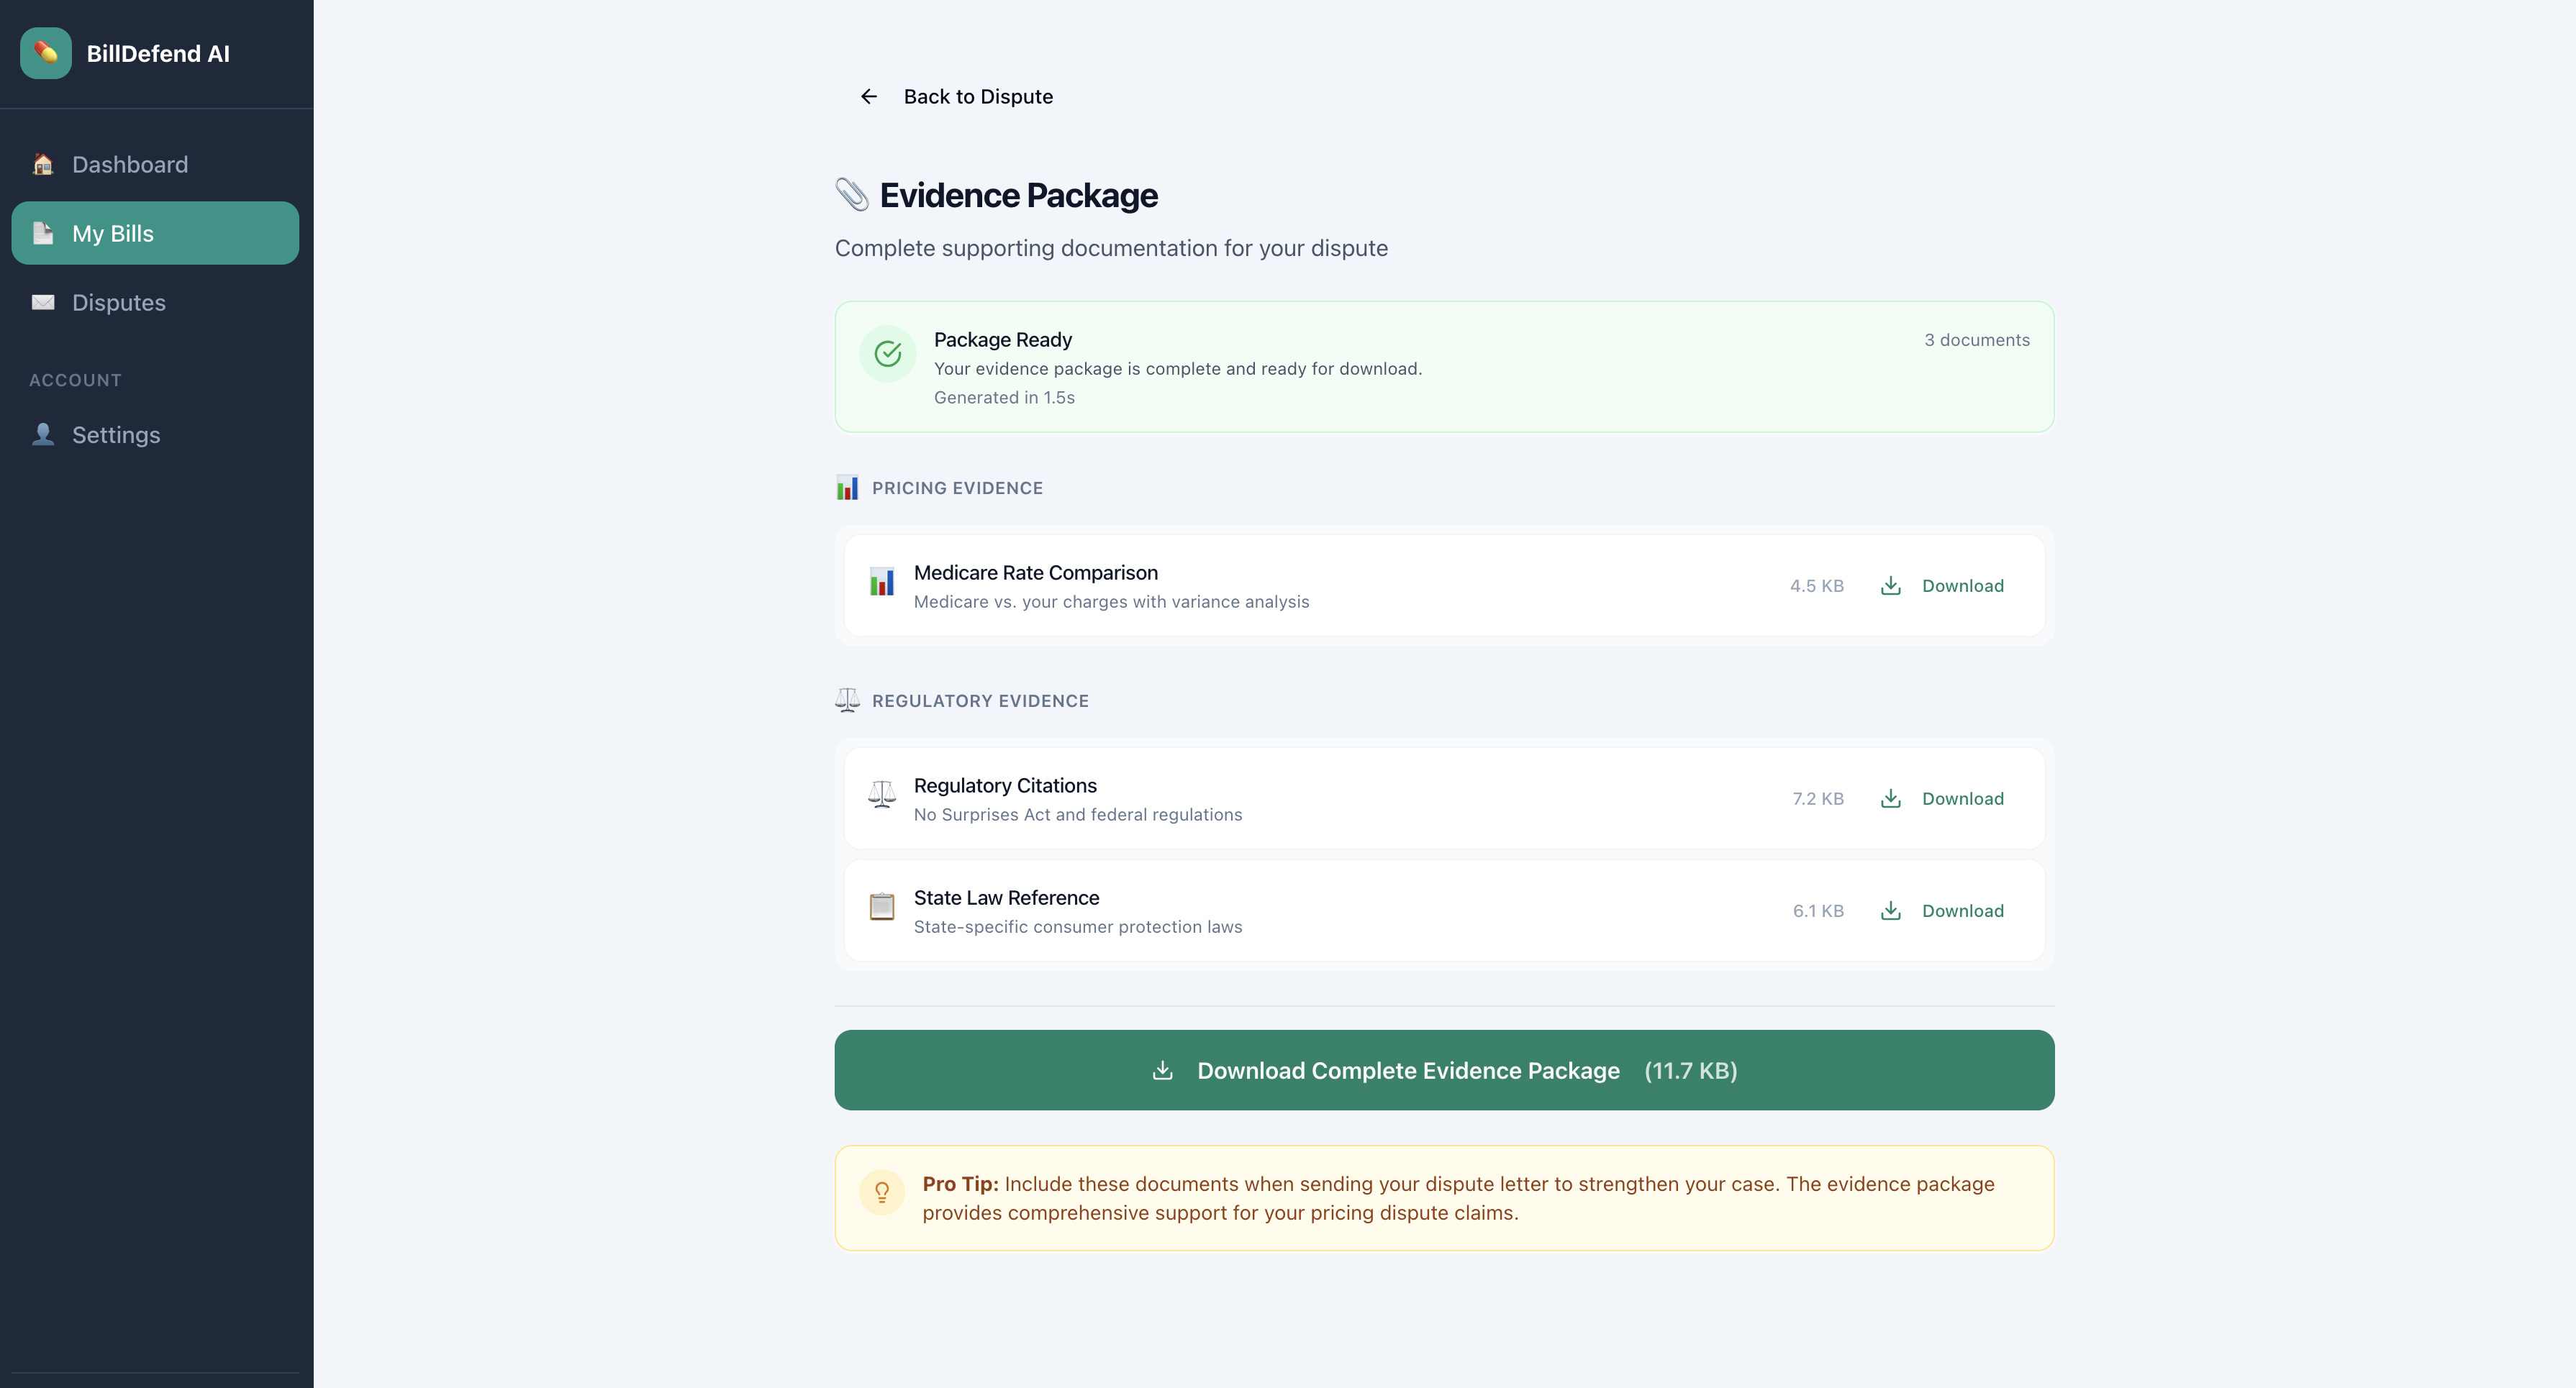The width and height of the screenshot is (2576, 1388).
Task: Navigate to Settings under Account
Action: tap(115, 434)
